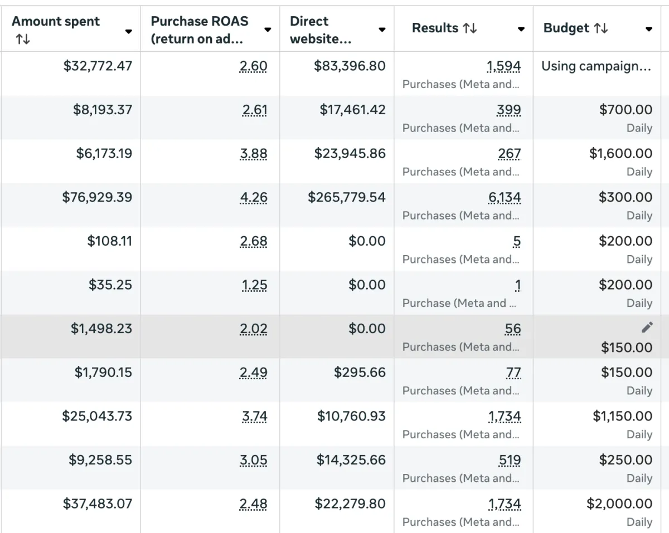The height and width of the screenshot is (533, 669).
Task: Click the $2,000.00 daily budget cell
Action: (x=619, y=504)
